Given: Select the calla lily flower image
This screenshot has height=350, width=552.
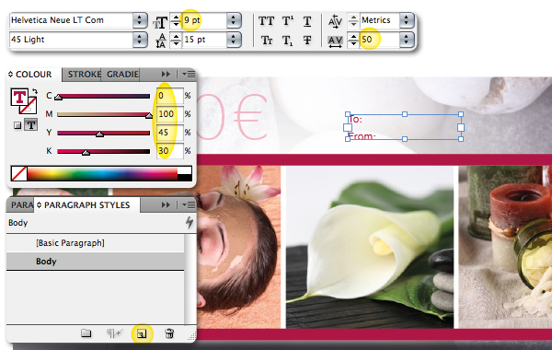Looking at the screenshot, I should pyautogui.click(x=370, y=248).
